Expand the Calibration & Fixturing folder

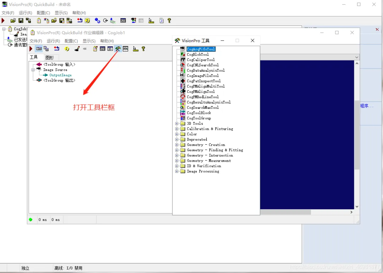[x=177, y=129]
